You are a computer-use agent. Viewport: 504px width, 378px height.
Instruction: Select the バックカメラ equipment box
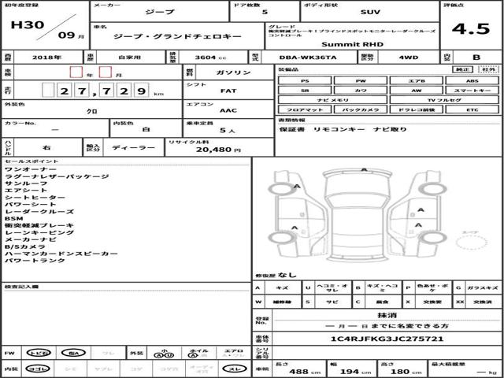(x=361, y=109)
